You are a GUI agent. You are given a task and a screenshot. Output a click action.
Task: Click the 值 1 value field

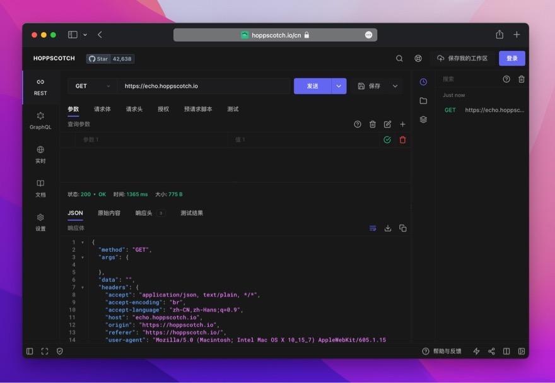tap(304, 140)
